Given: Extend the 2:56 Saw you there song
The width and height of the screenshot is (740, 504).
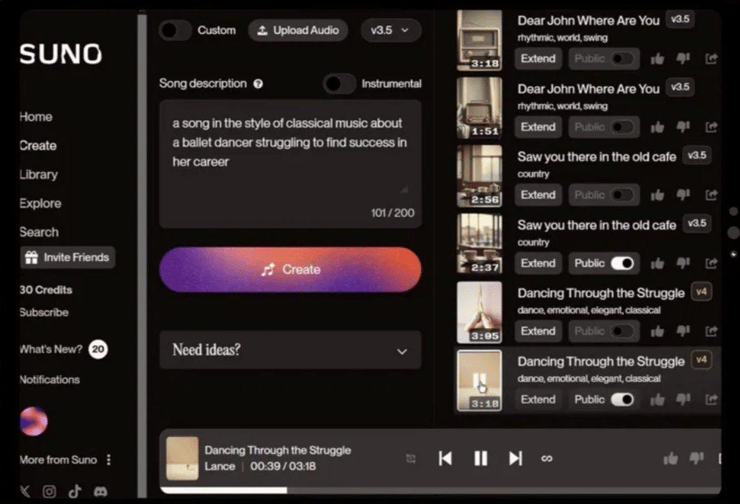Looking at the screenshot, I should click(x=538, y=195).
